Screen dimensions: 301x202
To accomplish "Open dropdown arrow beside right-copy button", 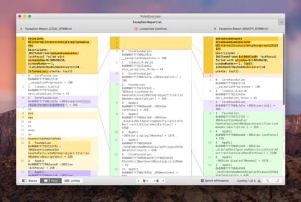I will coord(163,181).
